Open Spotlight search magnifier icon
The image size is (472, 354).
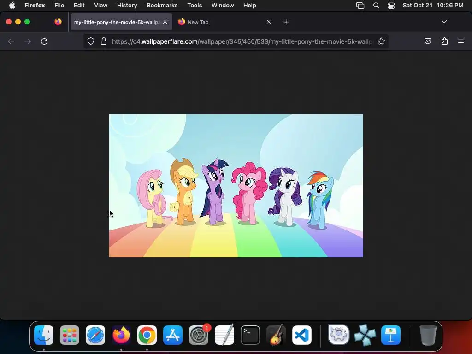pos(376,6)
